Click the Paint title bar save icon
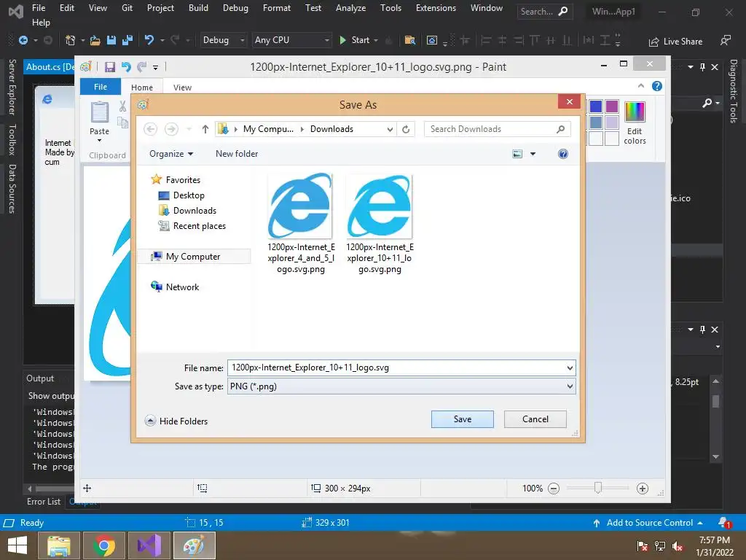The image size is (746, 560). point(110,67)
